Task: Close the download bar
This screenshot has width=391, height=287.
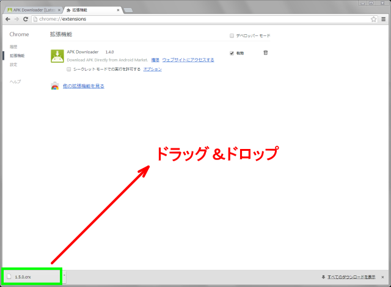Action: [384, 277]
